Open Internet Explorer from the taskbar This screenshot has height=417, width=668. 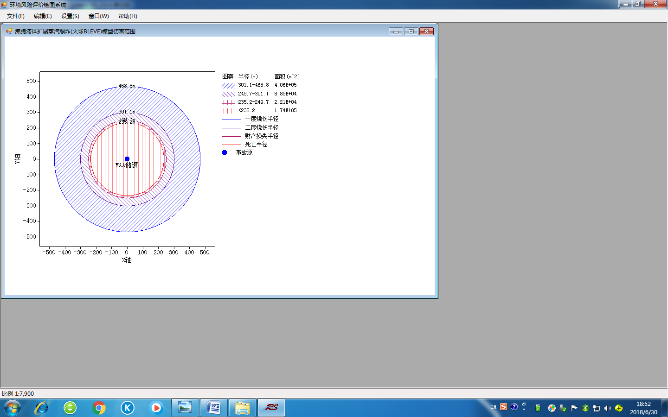point(41,408)
